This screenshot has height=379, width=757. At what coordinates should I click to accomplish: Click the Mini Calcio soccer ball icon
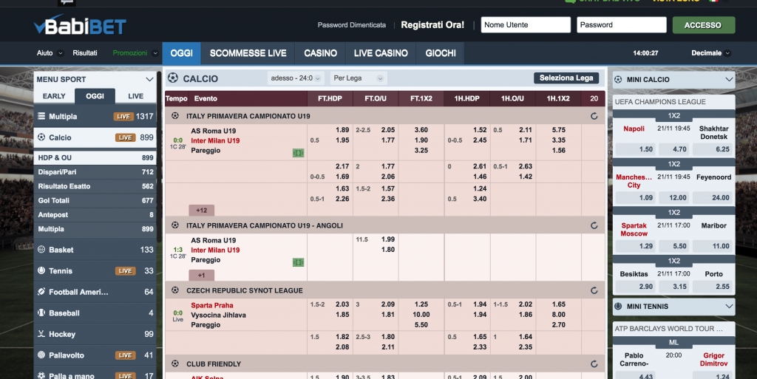click(x=618, y=80)
